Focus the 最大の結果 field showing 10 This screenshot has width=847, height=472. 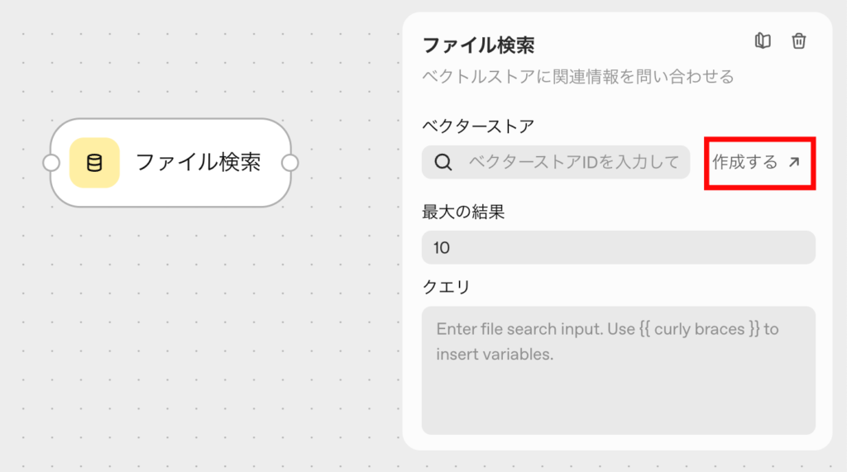point(618,248)
